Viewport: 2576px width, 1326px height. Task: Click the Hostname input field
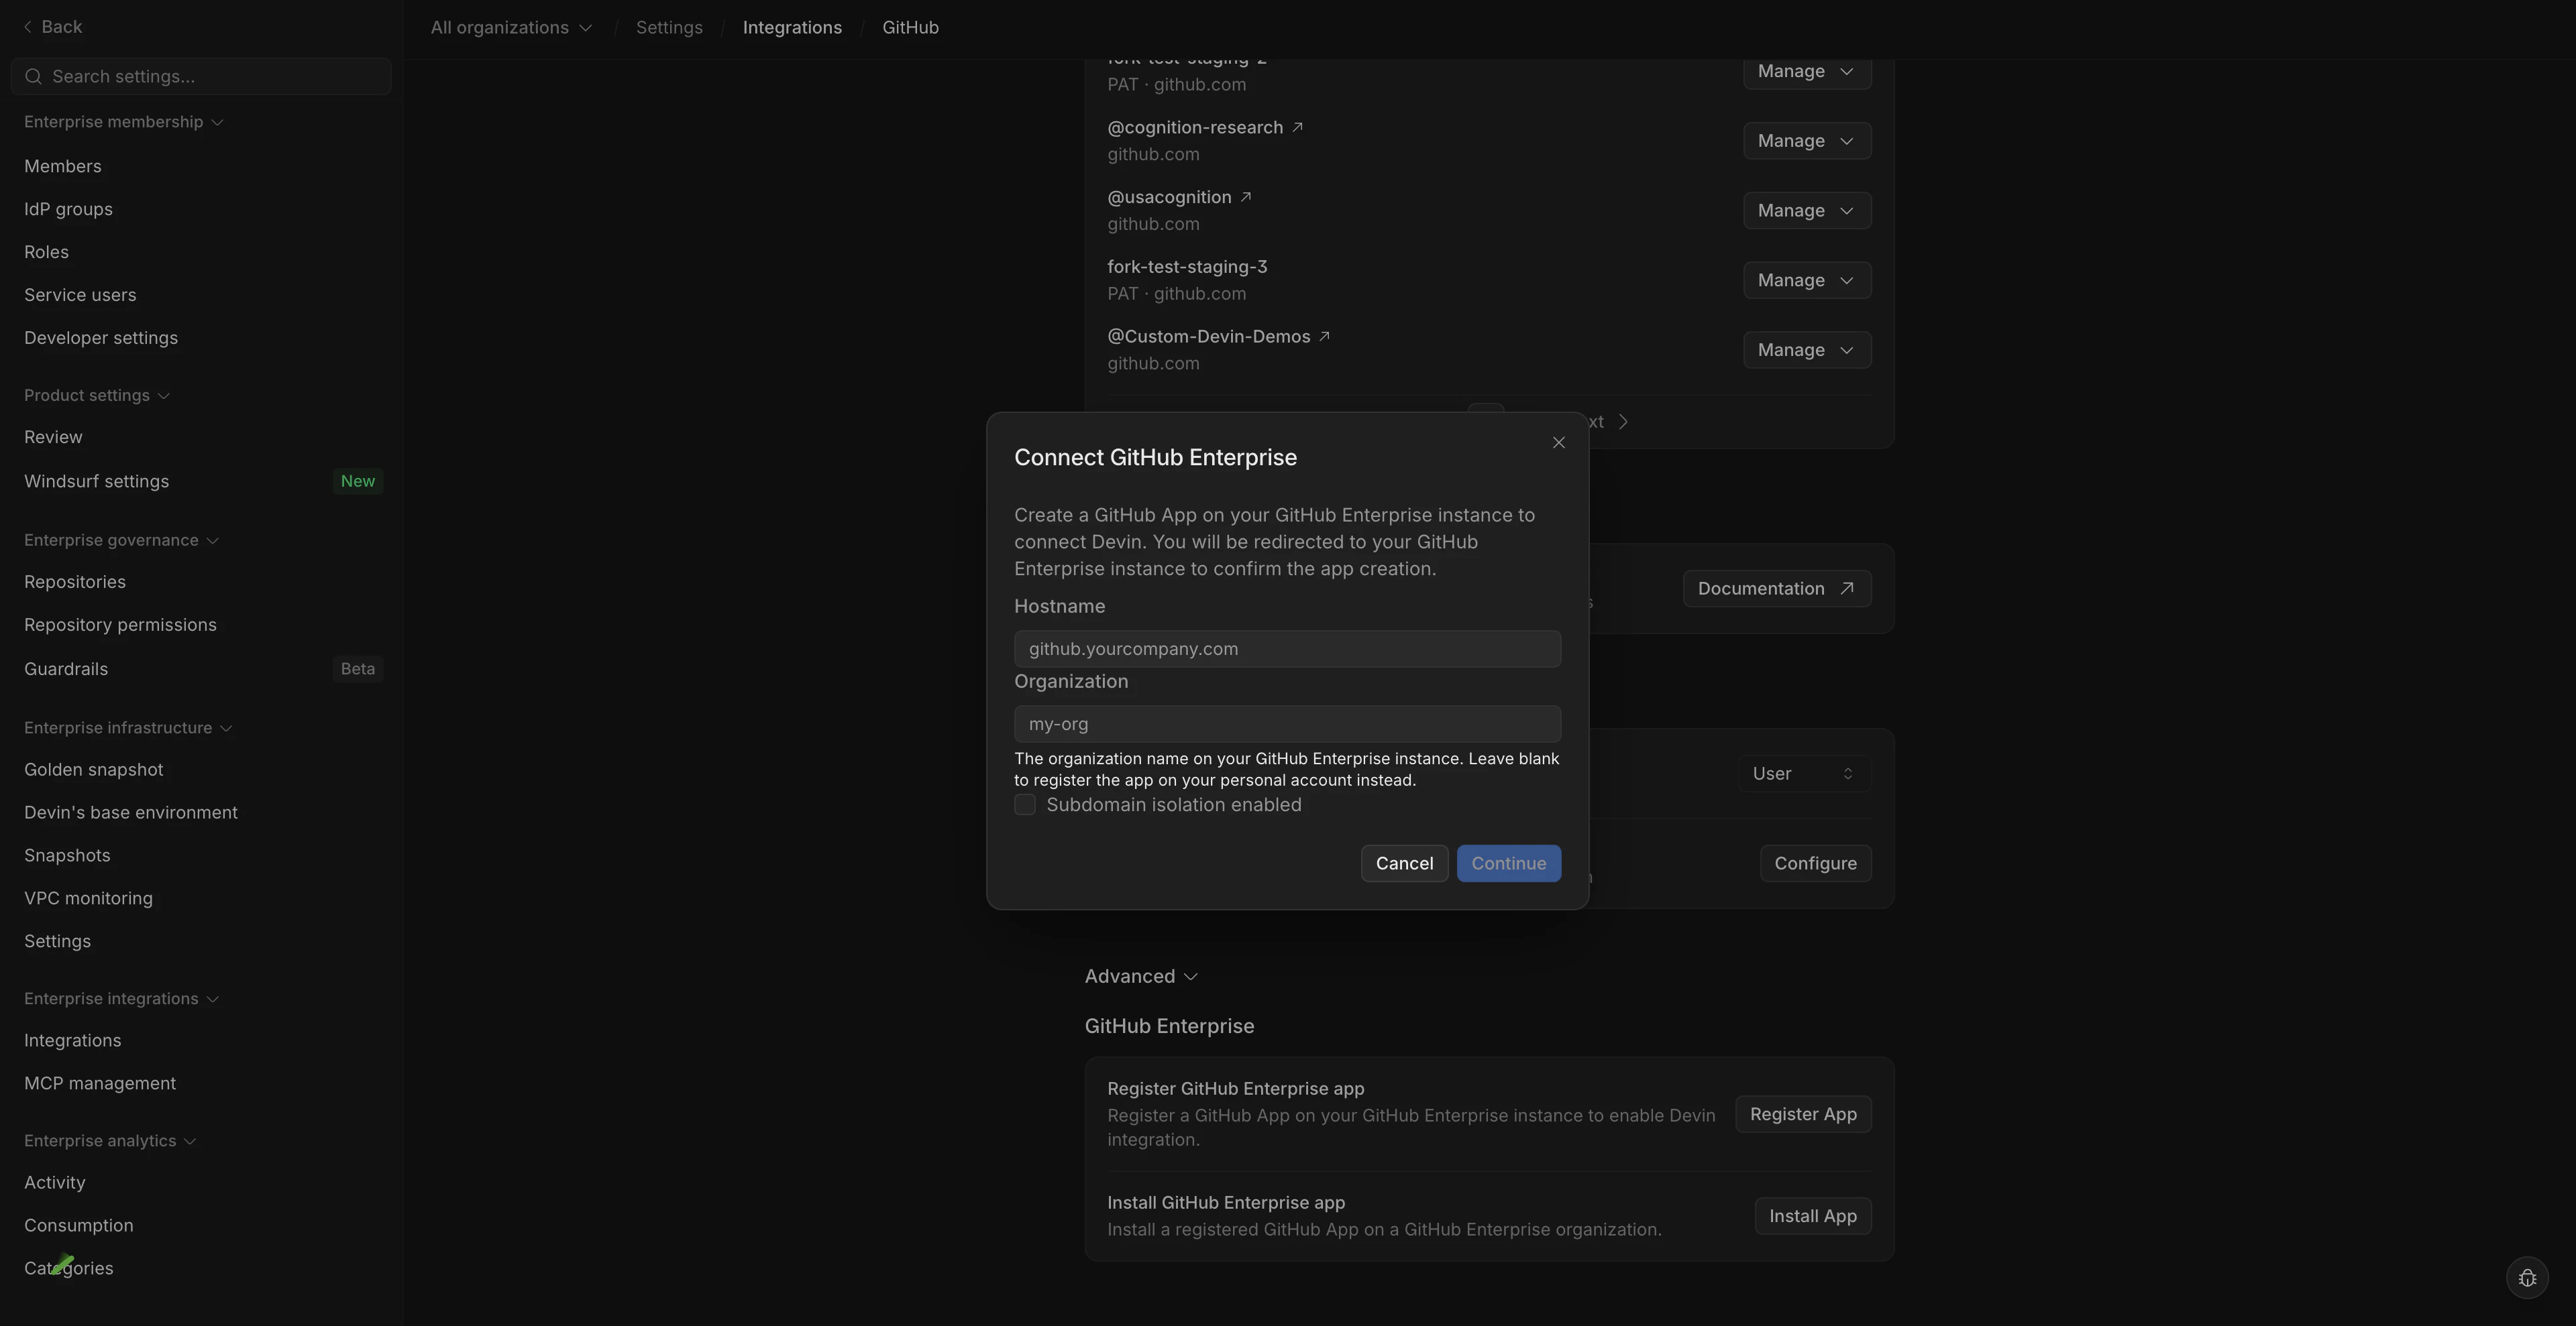click(1287, 648)
